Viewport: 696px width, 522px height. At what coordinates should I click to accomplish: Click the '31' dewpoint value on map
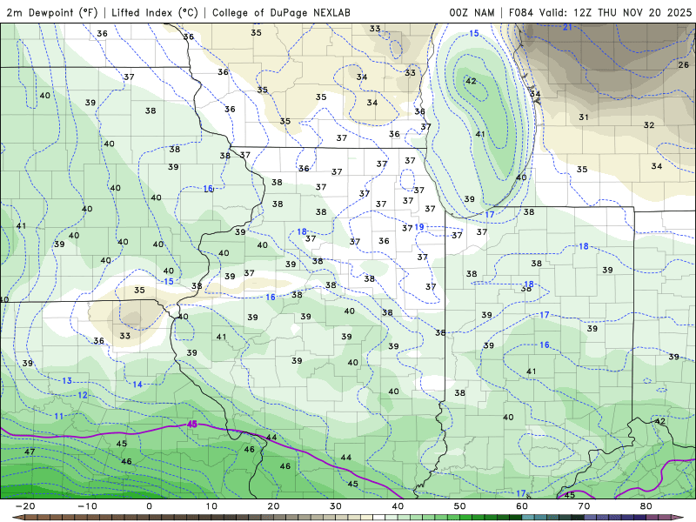(584, 117)
